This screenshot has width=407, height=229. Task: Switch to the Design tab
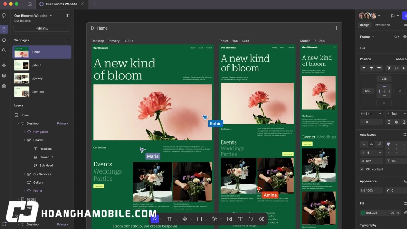364,25
